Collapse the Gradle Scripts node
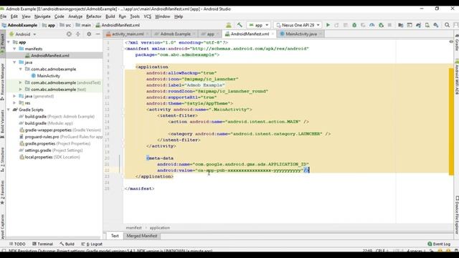The image size is (459, 258). pyautogui.click(x=9, y=110)
